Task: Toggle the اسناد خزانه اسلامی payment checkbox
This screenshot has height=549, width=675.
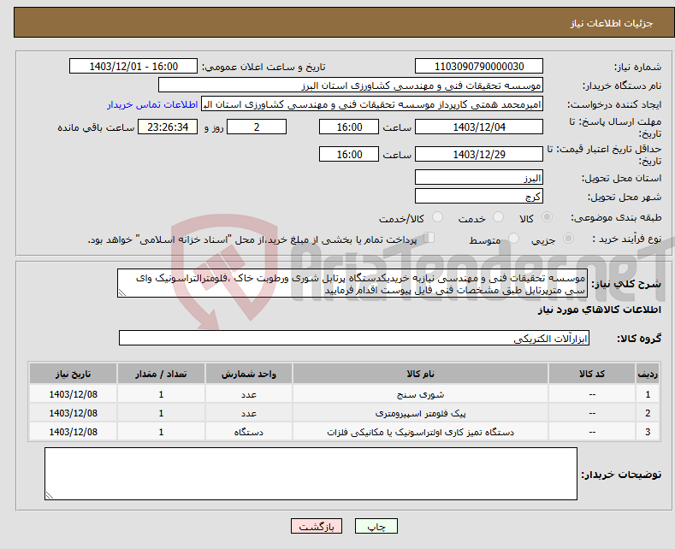Action: (x=429, y=238)
